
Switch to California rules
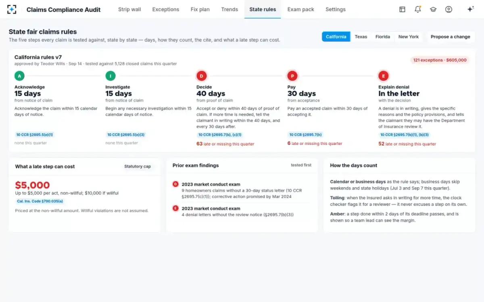pos(336,37)
